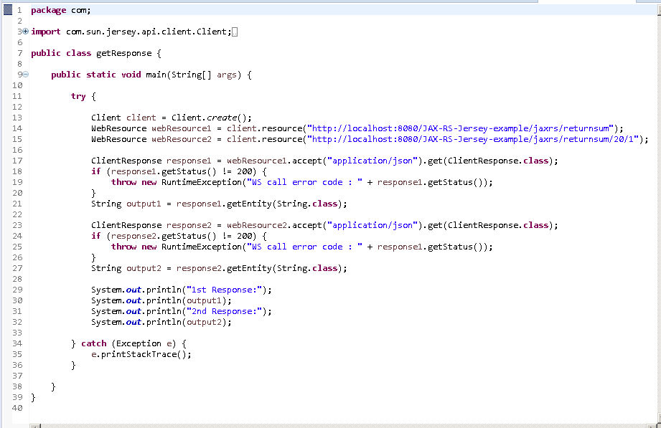
Task: Select the 'getResponse' class name on line 7
Action: pos(124,54)
